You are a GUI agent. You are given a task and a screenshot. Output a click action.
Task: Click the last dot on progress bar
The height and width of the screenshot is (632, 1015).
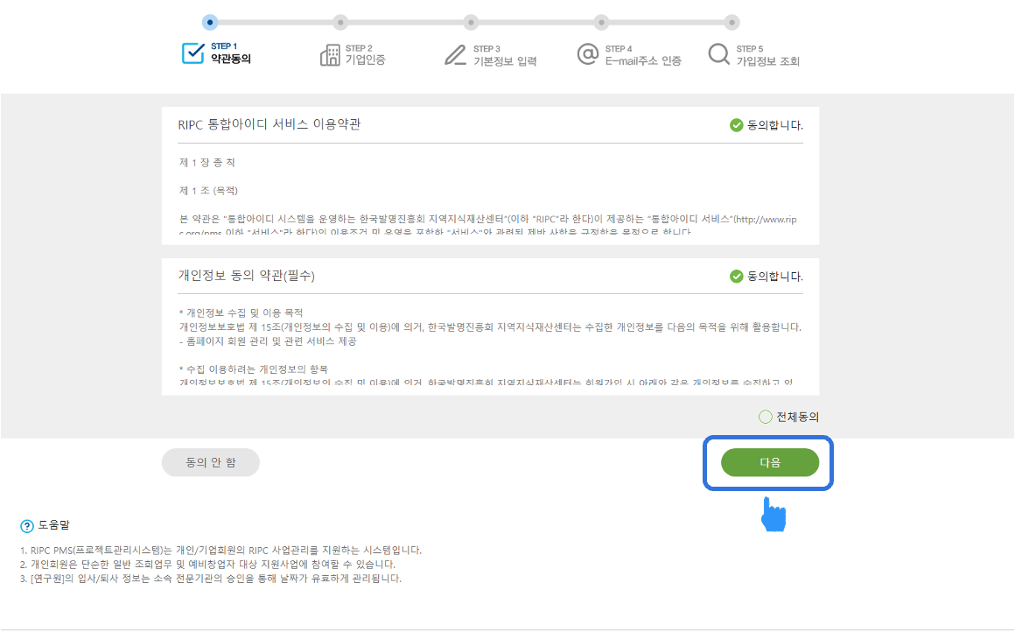[x=732, y=22]
